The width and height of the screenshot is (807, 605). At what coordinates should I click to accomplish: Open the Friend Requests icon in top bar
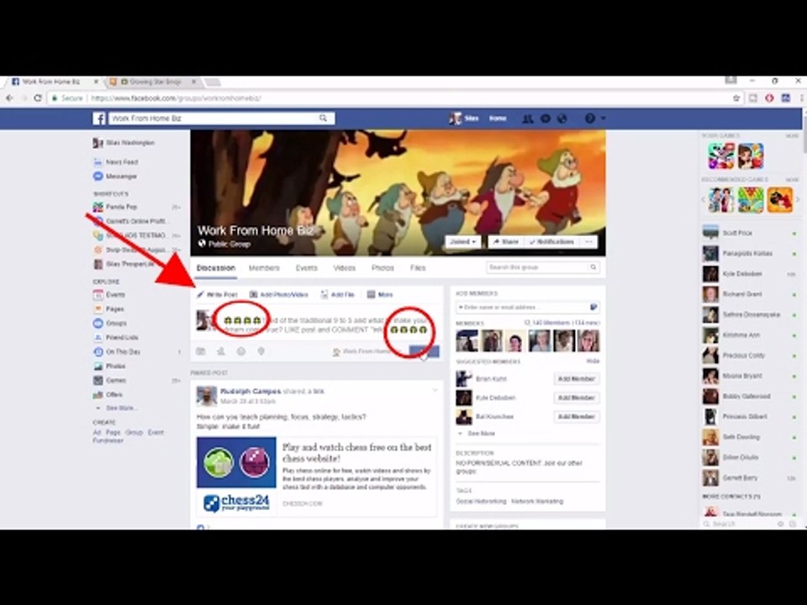[x=528, y=118]
